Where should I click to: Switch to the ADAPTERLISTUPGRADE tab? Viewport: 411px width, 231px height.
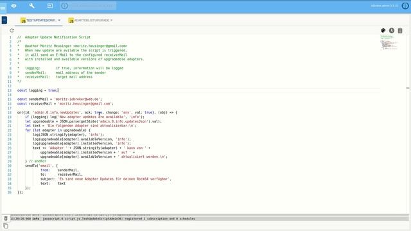89,20
